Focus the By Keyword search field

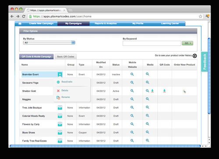coord(152,43)
